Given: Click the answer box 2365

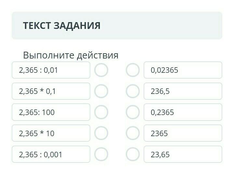Looking at the screenshot, I should click(x=183, y=133).
